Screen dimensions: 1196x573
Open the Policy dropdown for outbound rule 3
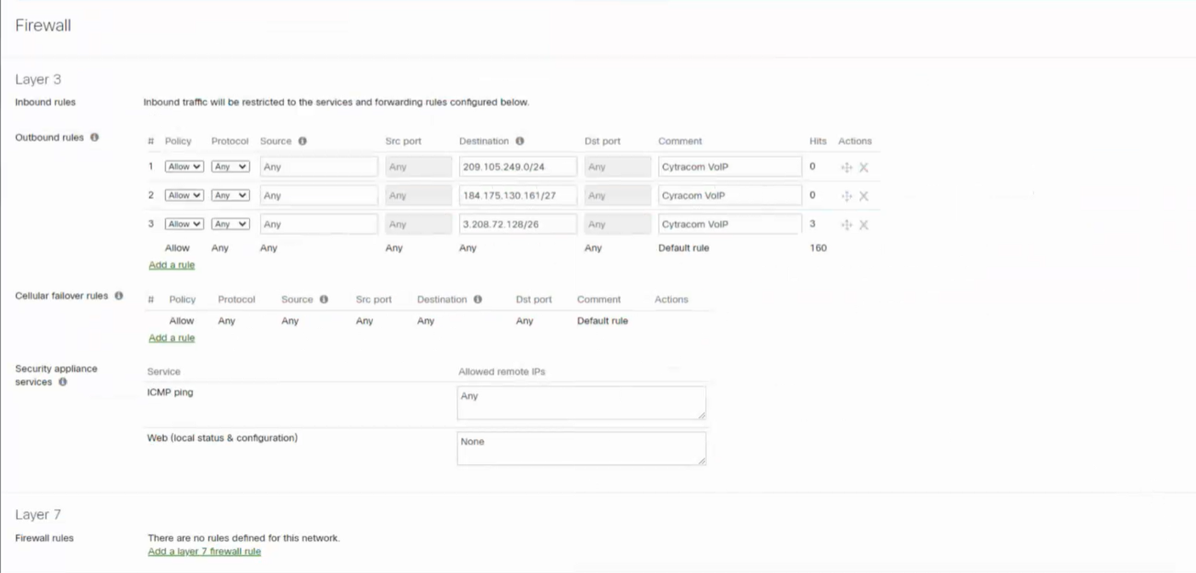tap(184, 223)
